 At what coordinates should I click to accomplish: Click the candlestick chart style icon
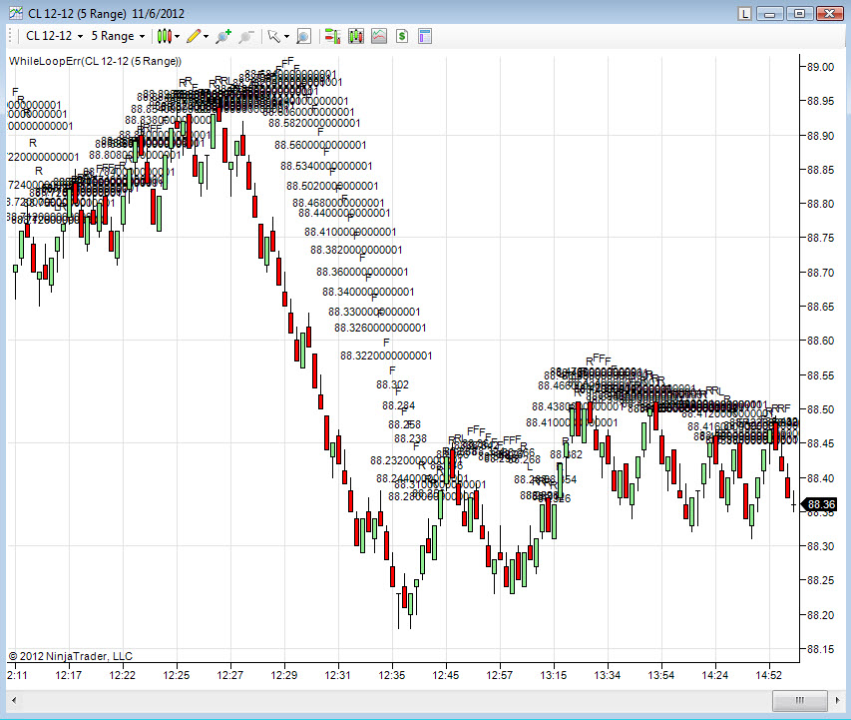(x=164, y=36)
